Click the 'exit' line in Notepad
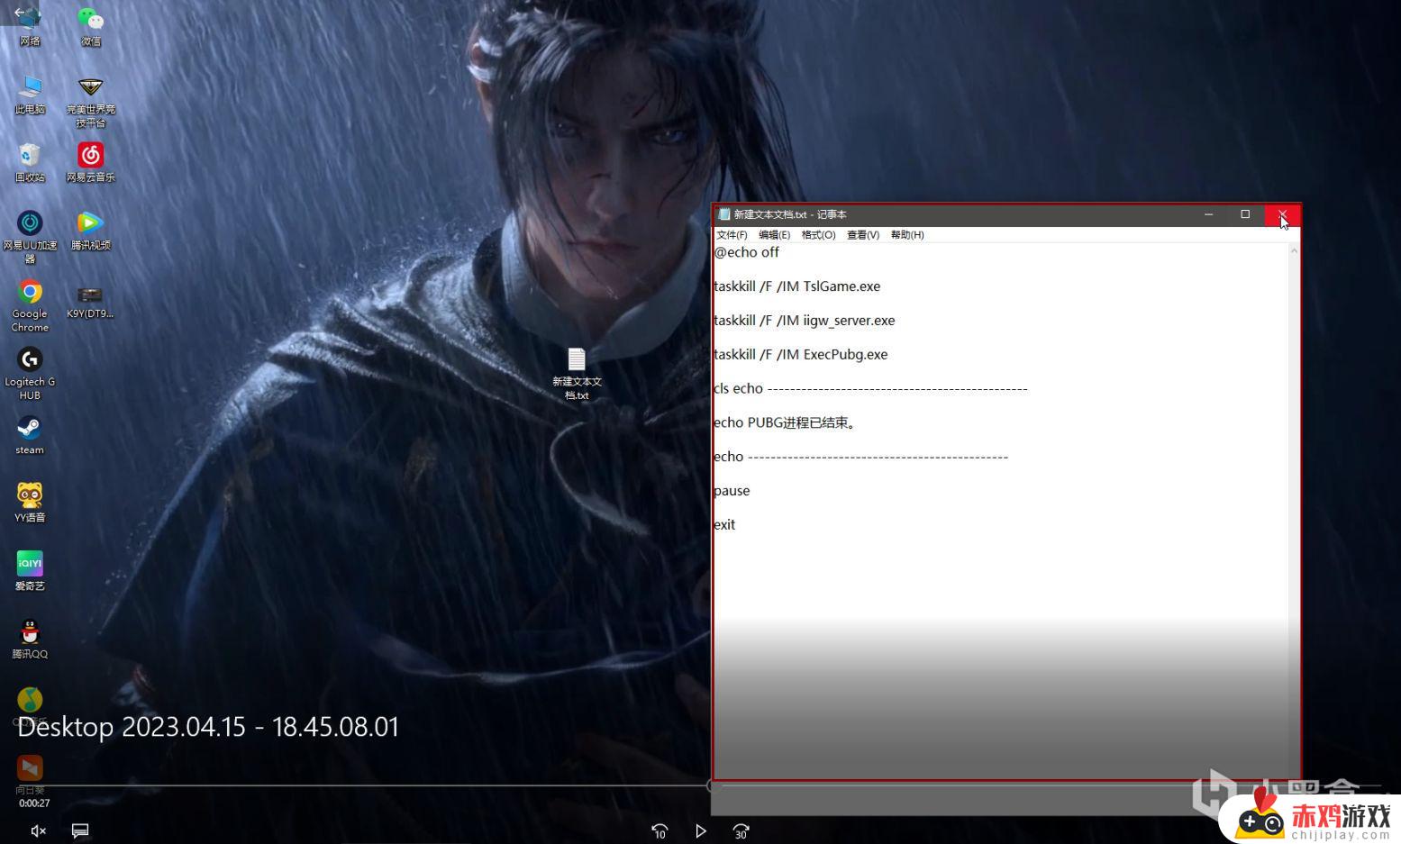 click(x=724, y=524)
